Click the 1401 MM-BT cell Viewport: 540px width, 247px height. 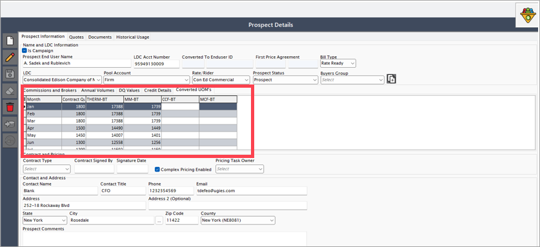tap(143, 135)
